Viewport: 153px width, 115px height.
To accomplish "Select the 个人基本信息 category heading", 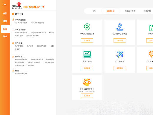I will [x=20, y=29].
